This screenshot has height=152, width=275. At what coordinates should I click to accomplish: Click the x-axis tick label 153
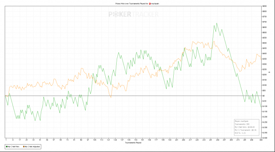pos(136,140)
